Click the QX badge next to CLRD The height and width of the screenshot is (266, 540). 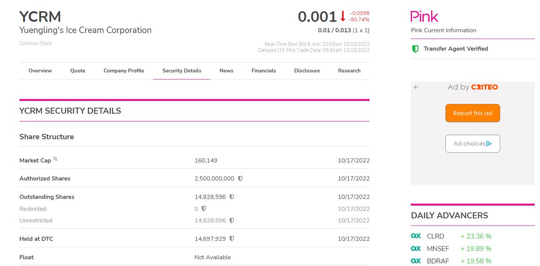pyautogui.click(x=416, y=236)
